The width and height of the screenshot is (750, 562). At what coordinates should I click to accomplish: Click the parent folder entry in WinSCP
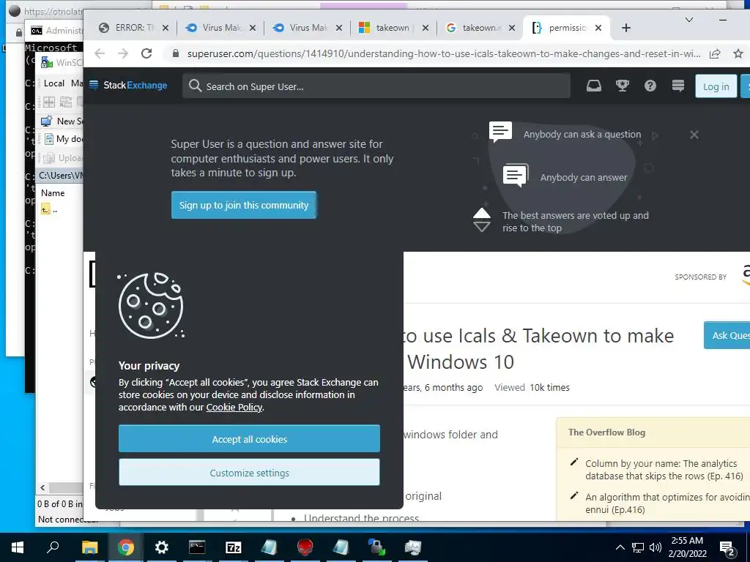pyautogui.click(x=50, y=209)
